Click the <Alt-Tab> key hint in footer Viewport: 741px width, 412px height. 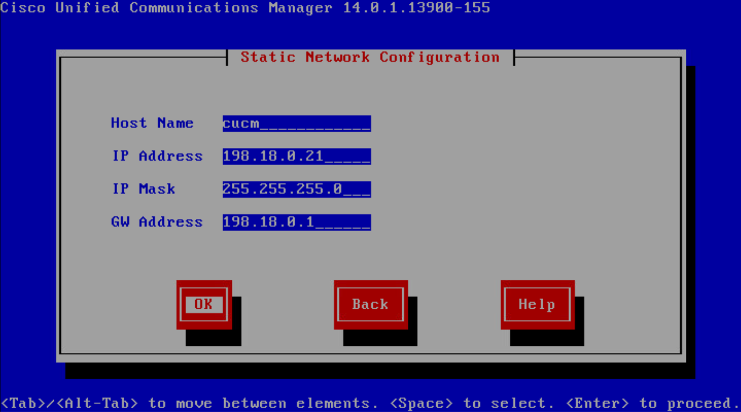point(97,403)
